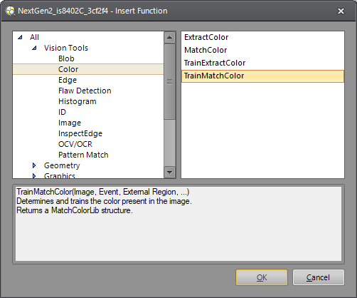Expand the Graphics category
The height and width of the screenshot is (298, 357).
[34, 176]
